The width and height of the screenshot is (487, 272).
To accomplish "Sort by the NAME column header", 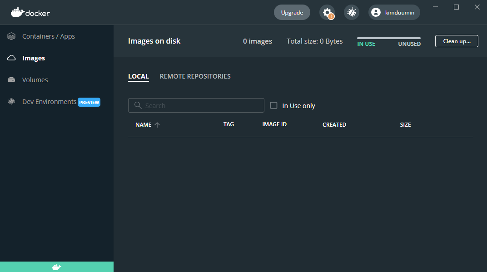I will pos(144,125).
